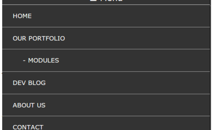Click the word BLOG
Screen dimensions: 213x130
tap(37, 83)
